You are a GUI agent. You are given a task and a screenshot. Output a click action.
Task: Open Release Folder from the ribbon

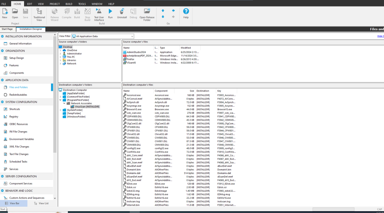point(147,14)
